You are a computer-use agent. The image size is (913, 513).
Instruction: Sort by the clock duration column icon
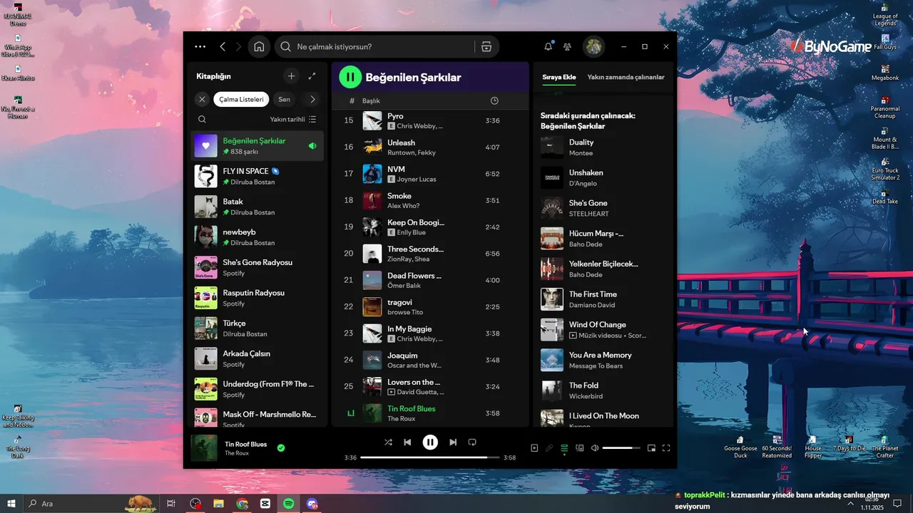coord(494,100)
